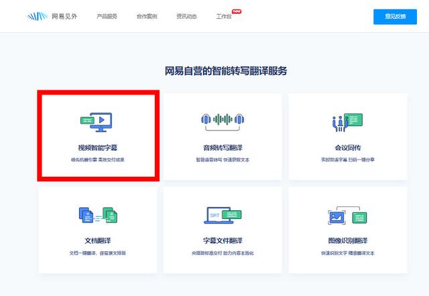The width and height of the screenshot is (429, 296).
Task: Click the 快速识别文字 description under 图像识别翻译
Action: [x=348, y=253]
